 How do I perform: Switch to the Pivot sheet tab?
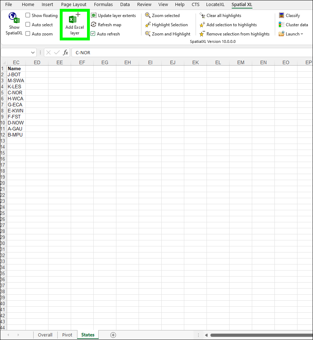[67, 335]
